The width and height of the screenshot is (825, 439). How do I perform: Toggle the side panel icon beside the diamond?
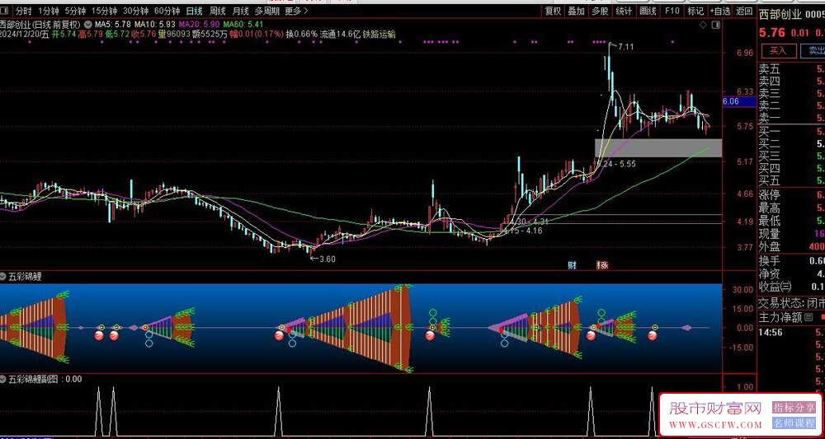click(x=715, y=25)
